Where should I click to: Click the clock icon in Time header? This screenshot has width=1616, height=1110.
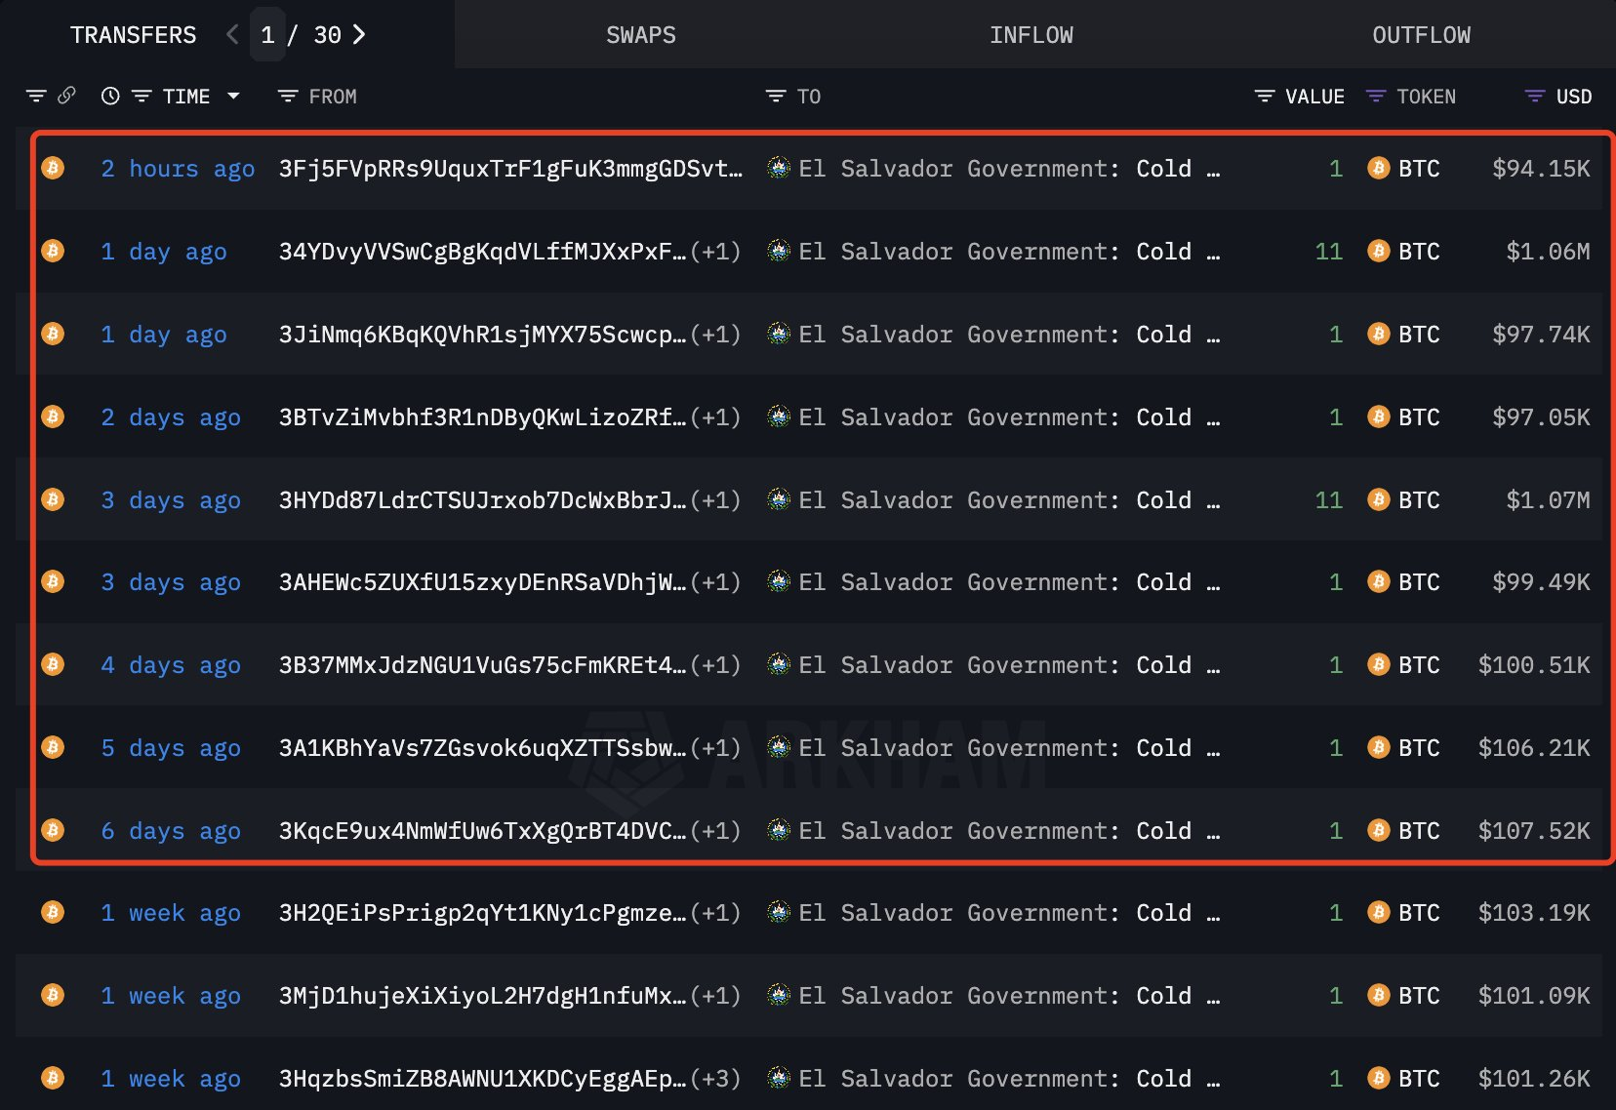110,96
